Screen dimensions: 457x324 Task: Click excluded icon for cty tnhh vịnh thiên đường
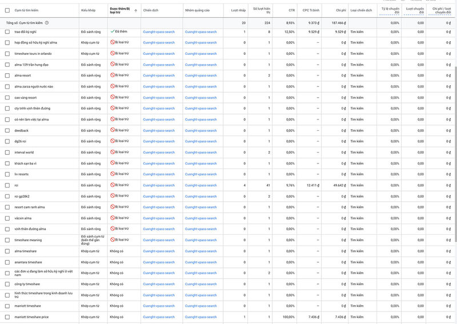113,108
